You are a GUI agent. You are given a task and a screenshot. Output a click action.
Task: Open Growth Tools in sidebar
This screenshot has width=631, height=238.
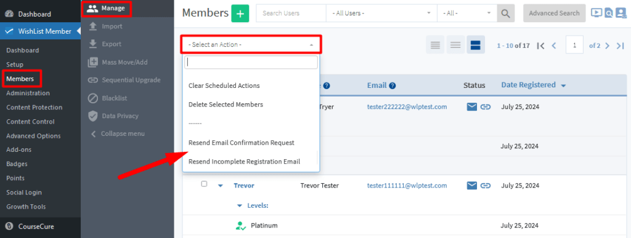click(x=26, y=207)
